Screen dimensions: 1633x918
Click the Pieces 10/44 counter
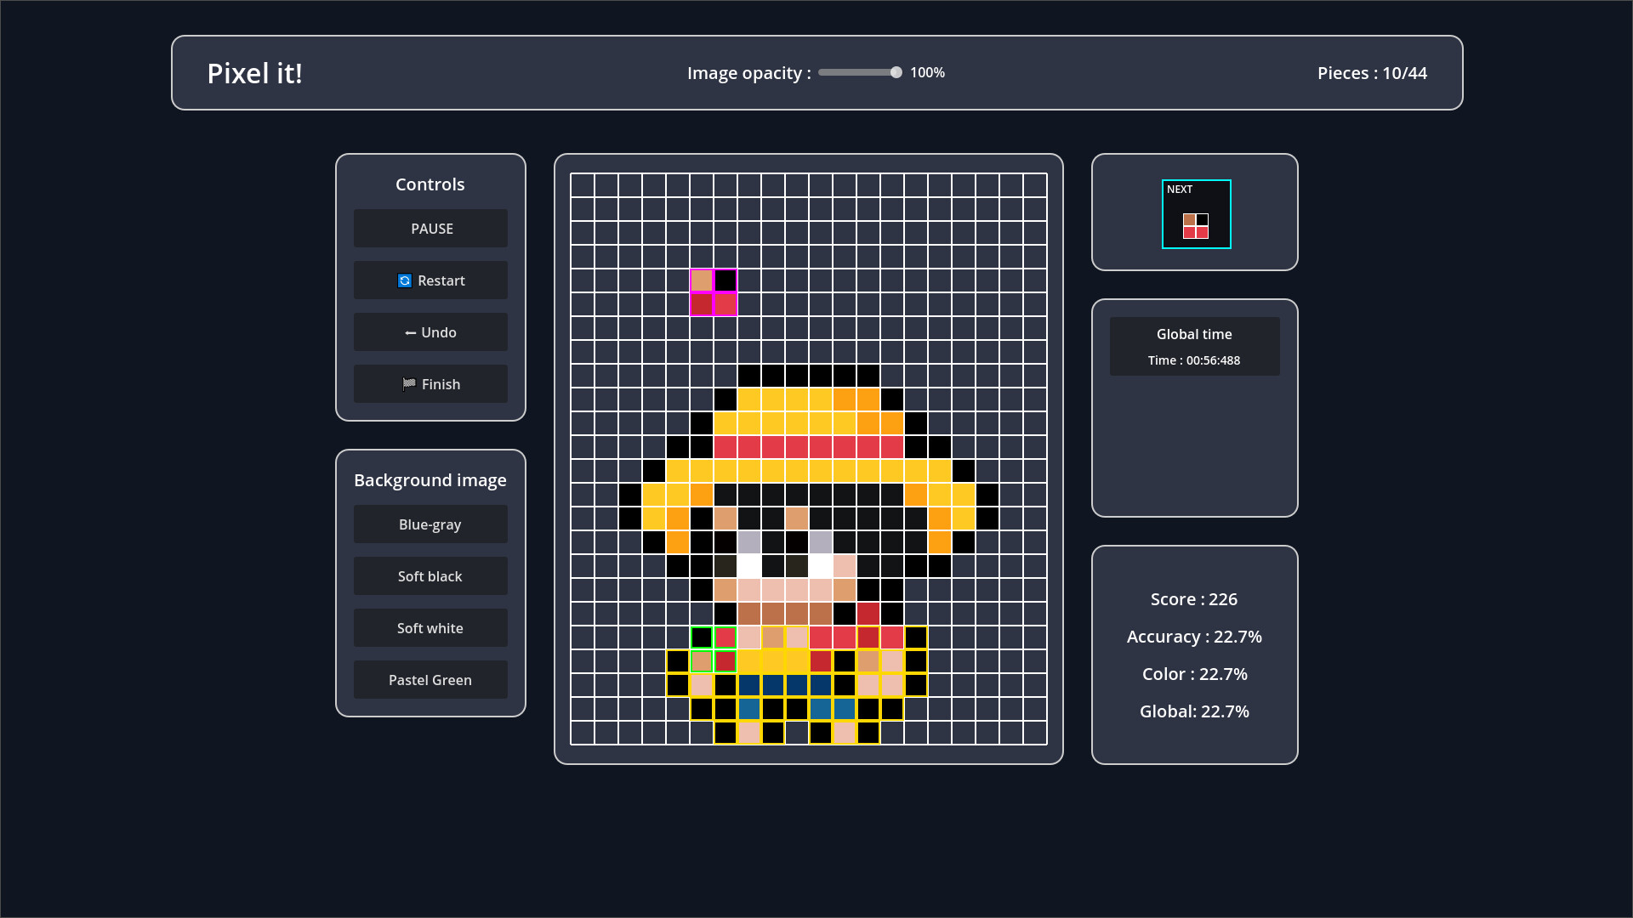[x=1372, y=73]
